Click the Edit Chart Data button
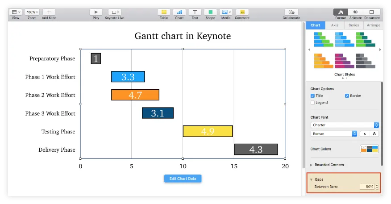 [x=183, y=179]
